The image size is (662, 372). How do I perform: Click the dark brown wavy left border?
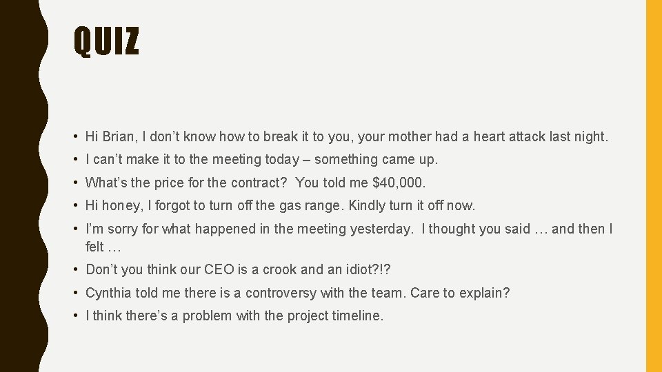(x=22, y=186)
